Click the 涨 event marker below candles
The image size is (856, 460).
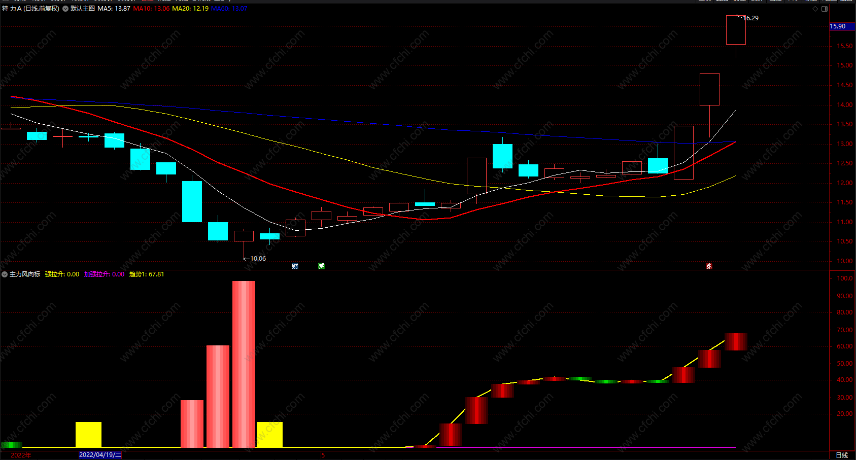(709, 266)
